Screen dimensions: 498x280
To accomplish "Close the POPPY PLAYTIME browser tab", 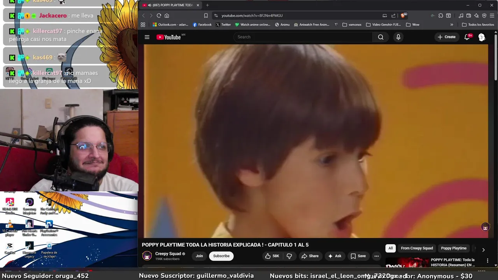I will click(198, 5).
